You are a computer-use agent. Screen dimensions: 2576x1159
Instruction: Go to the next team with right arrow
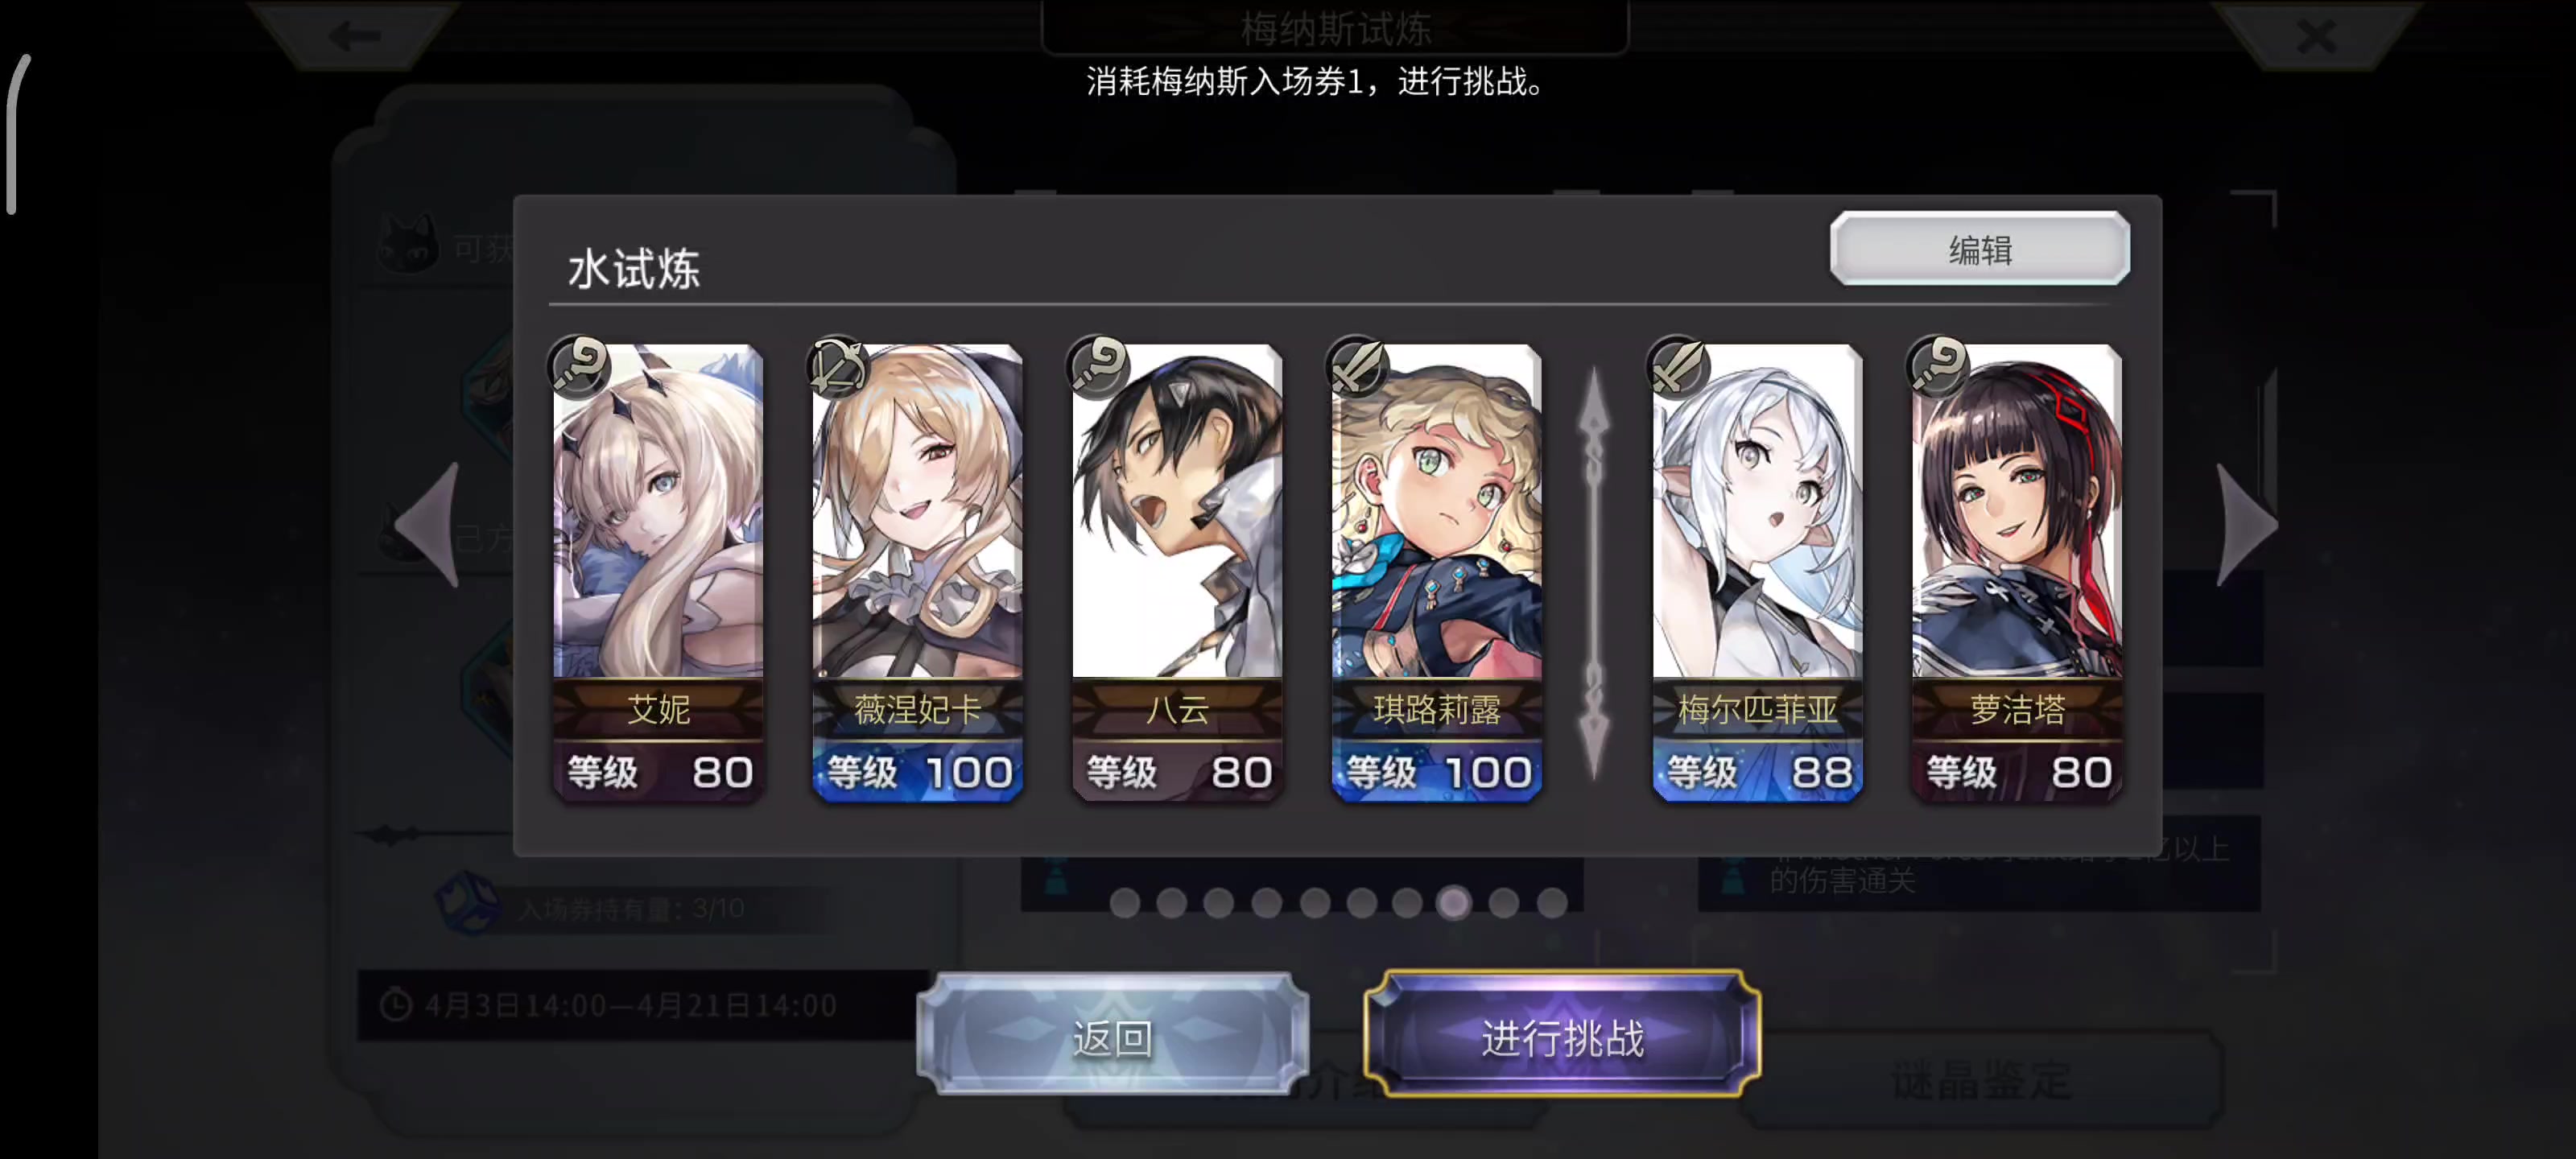coord(2245,524)
